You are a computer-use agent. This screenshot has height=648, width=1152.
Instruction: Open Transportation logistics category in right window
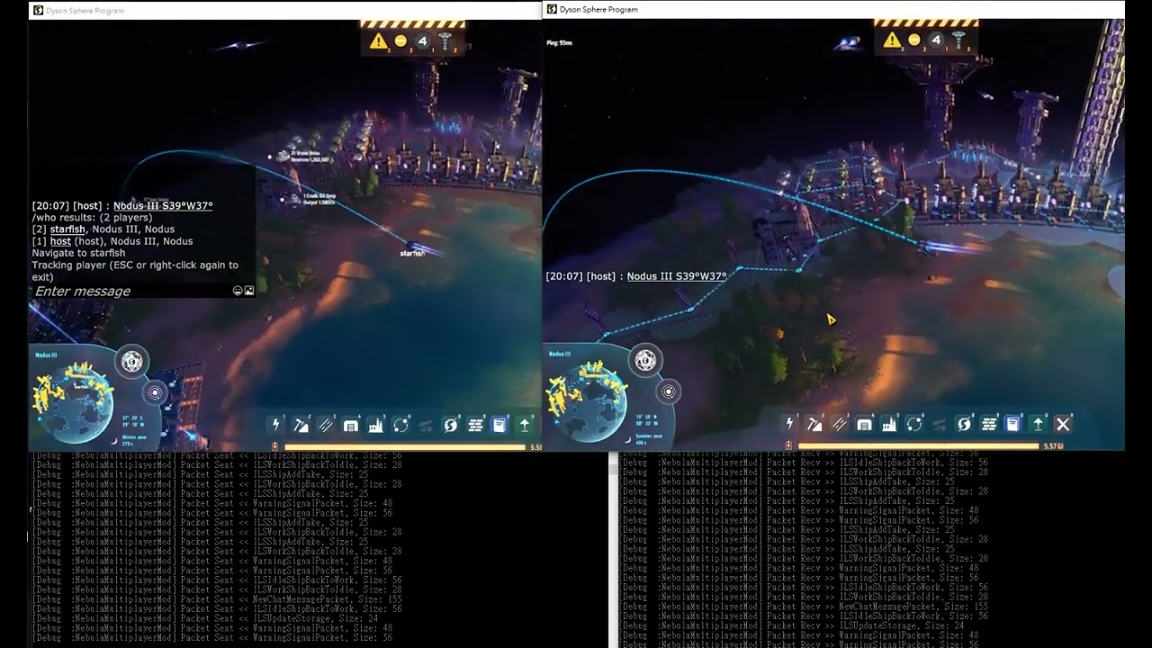pos(914,424)
